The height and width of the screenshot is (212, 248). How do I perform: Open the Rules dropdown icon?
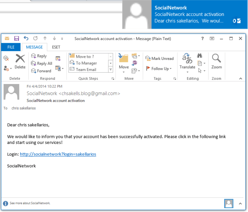(x=136, y=56)
